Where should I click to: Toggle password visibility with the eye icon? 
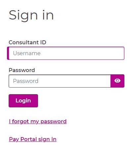[117, 81]
